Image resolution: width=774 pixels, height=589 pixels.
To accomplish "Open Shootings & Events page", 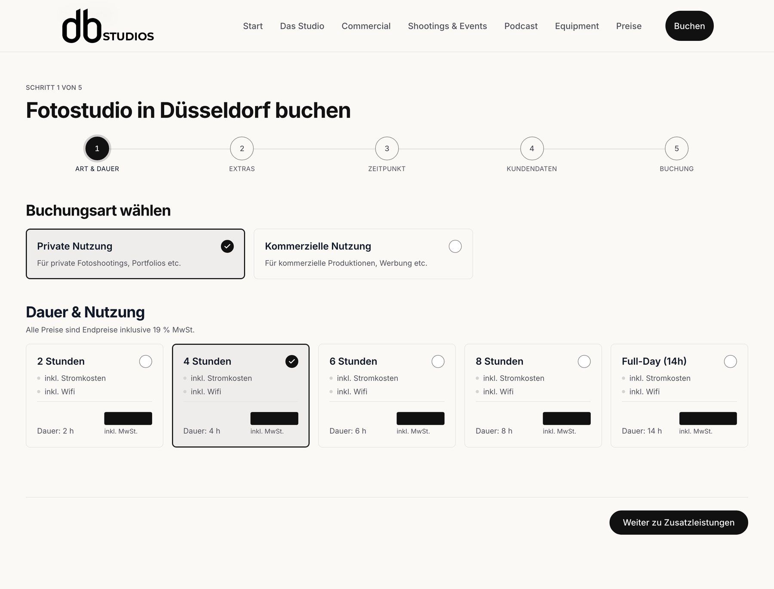I will (447, 26).
